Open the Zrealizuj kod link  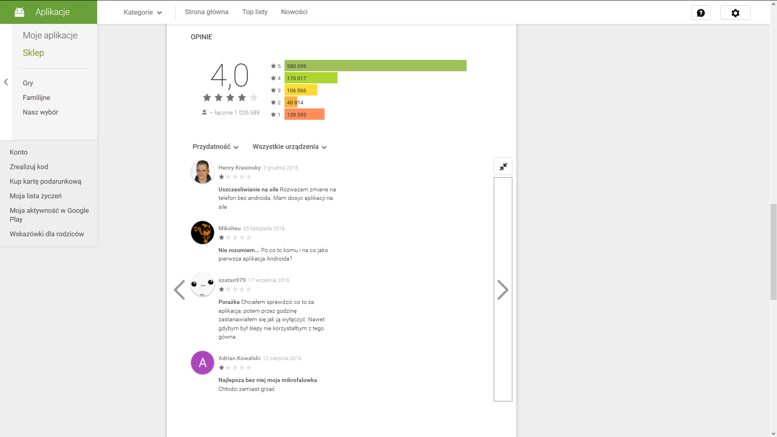coord(29,167)
